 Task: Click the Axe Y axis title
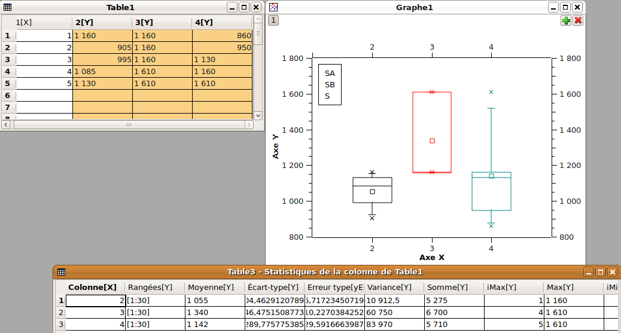[276, 146]
